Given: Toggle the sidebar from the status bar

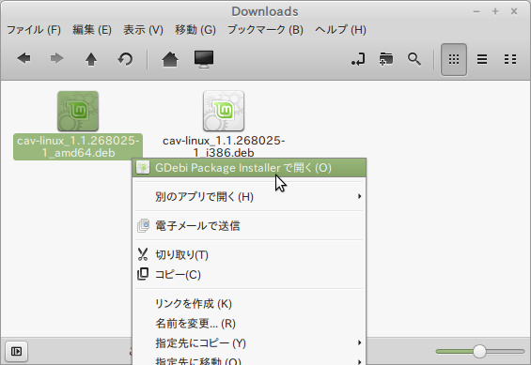Looking at the screenshot, I should 16,352.
